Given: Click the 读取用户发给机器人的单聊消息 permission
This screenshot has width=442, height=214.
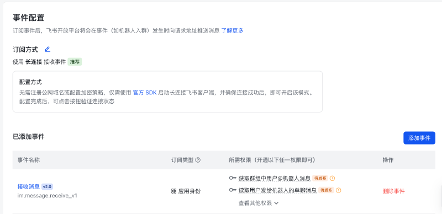Looking at the screenshot, I should coord(277,190).
